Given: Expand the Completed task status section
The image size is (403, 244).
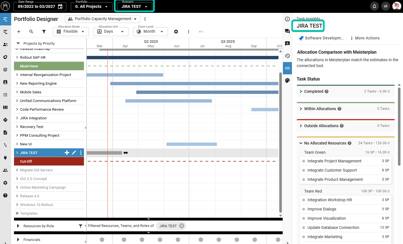Looking at the screenshot, I should pos(301,91).
